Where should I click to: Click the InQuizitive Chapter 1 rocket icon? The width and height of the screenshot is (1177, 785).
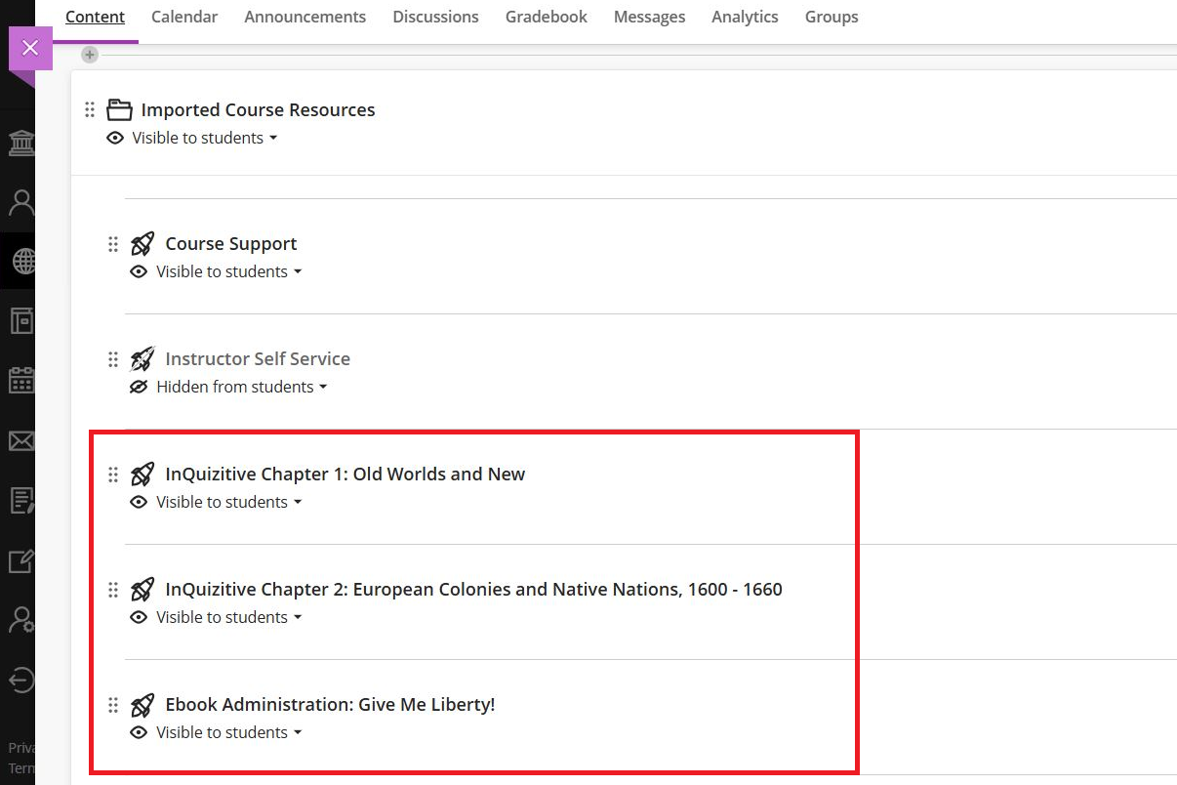[142, 474]
